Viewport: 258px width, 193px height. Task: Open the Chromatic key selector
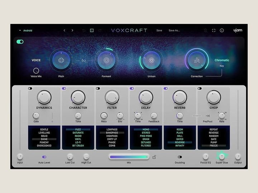tap(222, 60)
